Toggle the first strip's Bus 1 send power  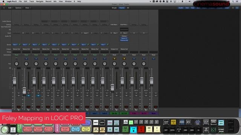[20, 45]
